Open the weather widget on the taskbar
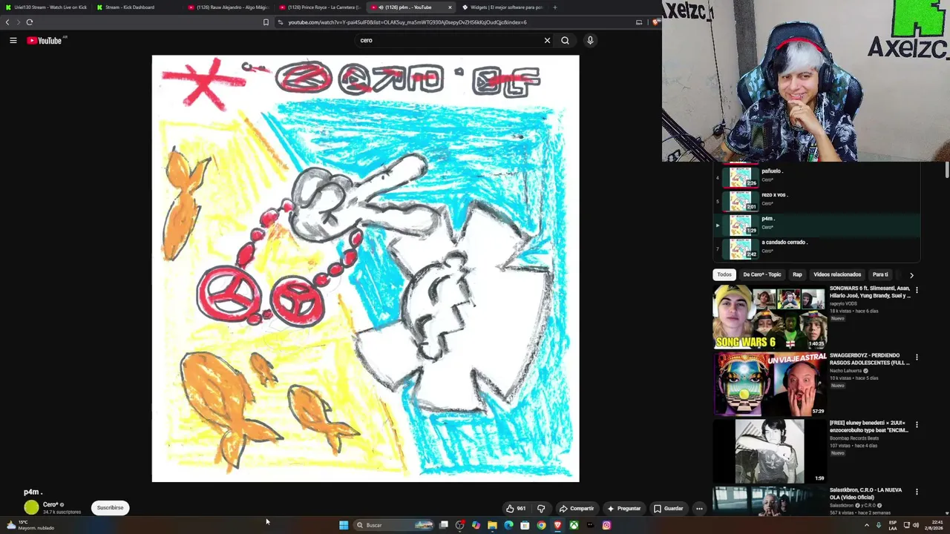The image size is (950, 534). click(30, 525)
